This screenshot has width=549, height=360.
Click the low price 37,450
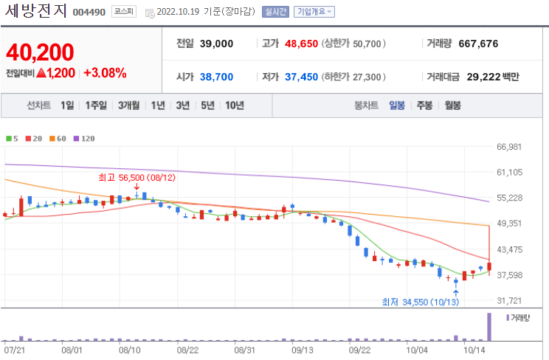[301, 77]
